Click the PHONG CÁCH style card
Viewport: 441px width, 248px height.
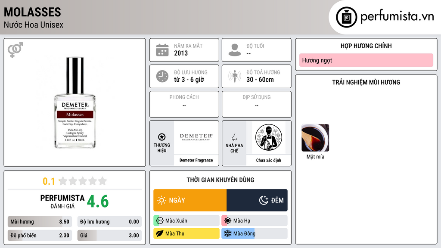(x=184, y=104)
